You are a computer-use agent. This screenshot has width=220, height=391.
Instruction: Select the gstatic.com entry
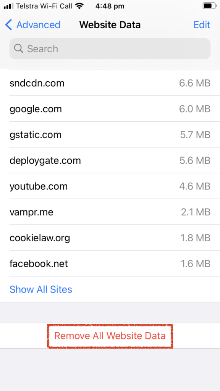110,135
